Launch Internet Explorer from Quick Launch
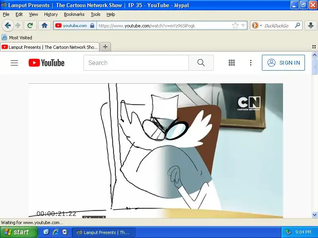This screenshot has width=318, height=238. (56, 232)
